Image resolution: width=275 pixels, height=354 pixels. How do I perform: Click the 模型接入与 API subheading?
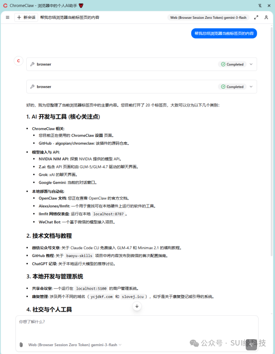click(46, 152)
